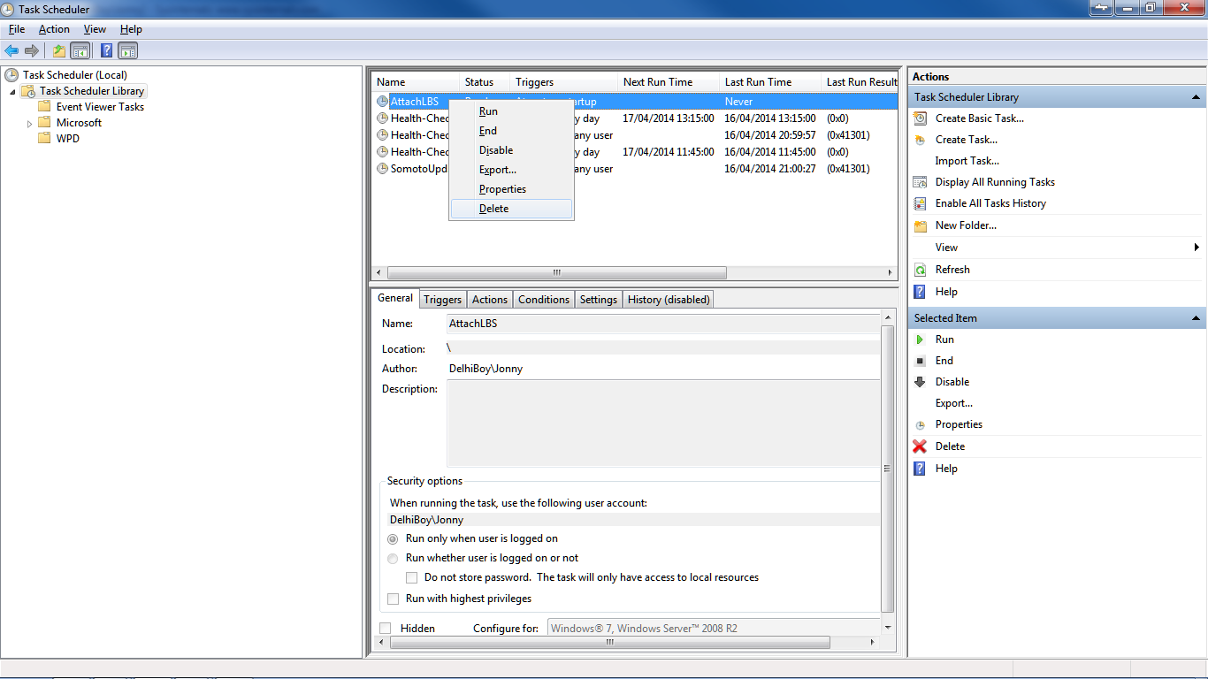The image size is (1208, 679).
Task: Click the red Delete X icon in Actions
Action: (x=920, y=446)
